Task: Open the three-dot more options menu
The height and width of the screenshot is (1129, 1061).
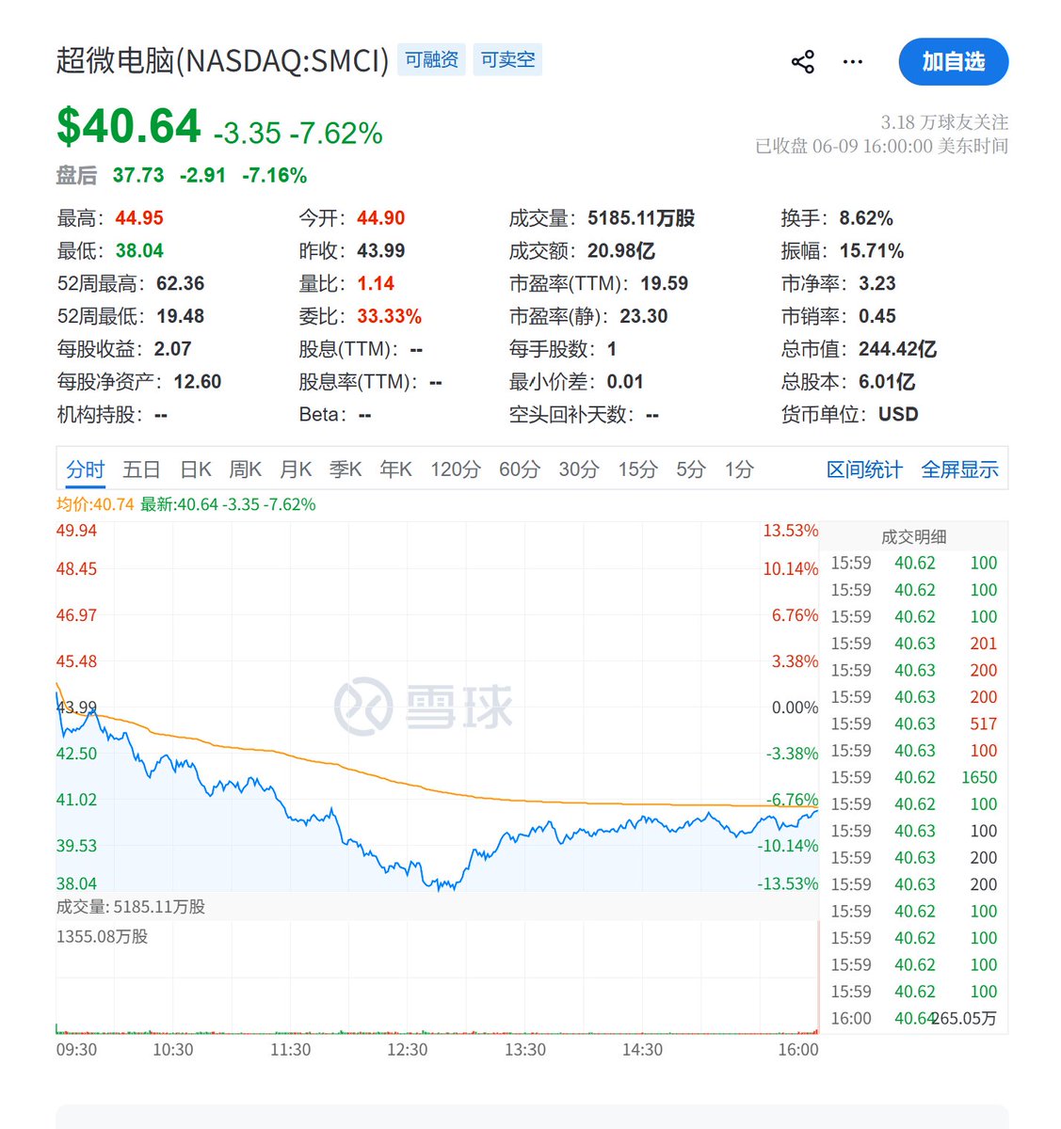Action: coord(852,62)
